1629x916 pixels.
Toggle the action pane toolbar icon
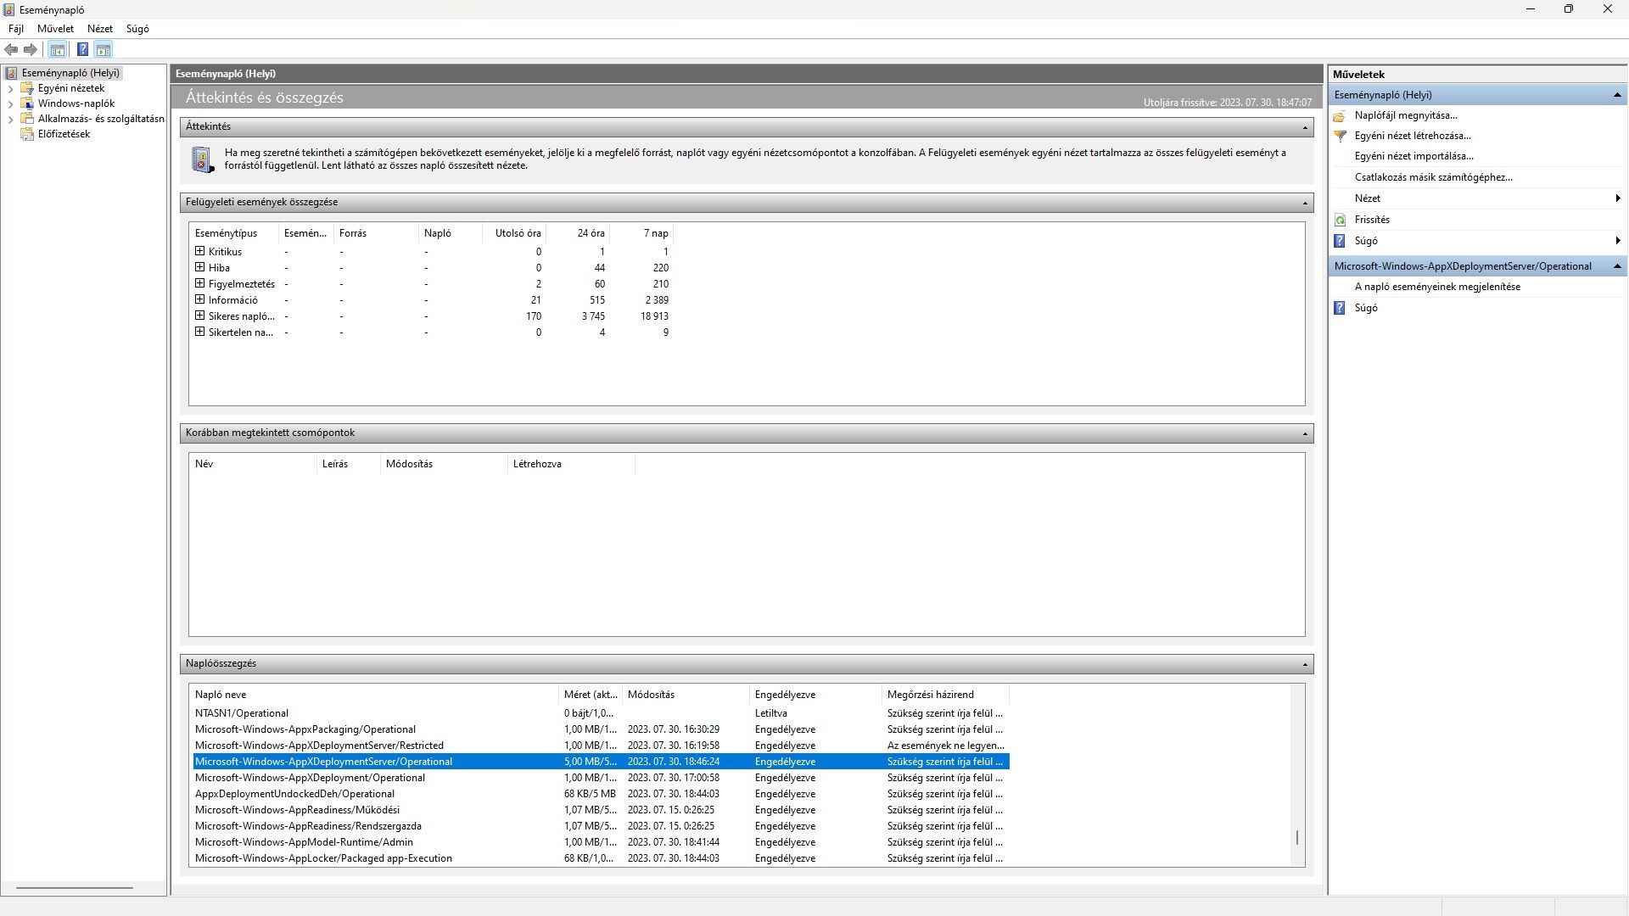[x=104, y=49]
